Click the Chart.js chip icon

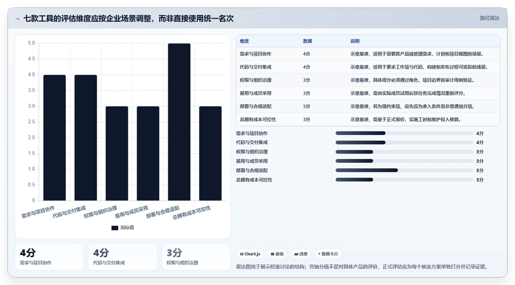pyautogui.click(x=242, y=254)
